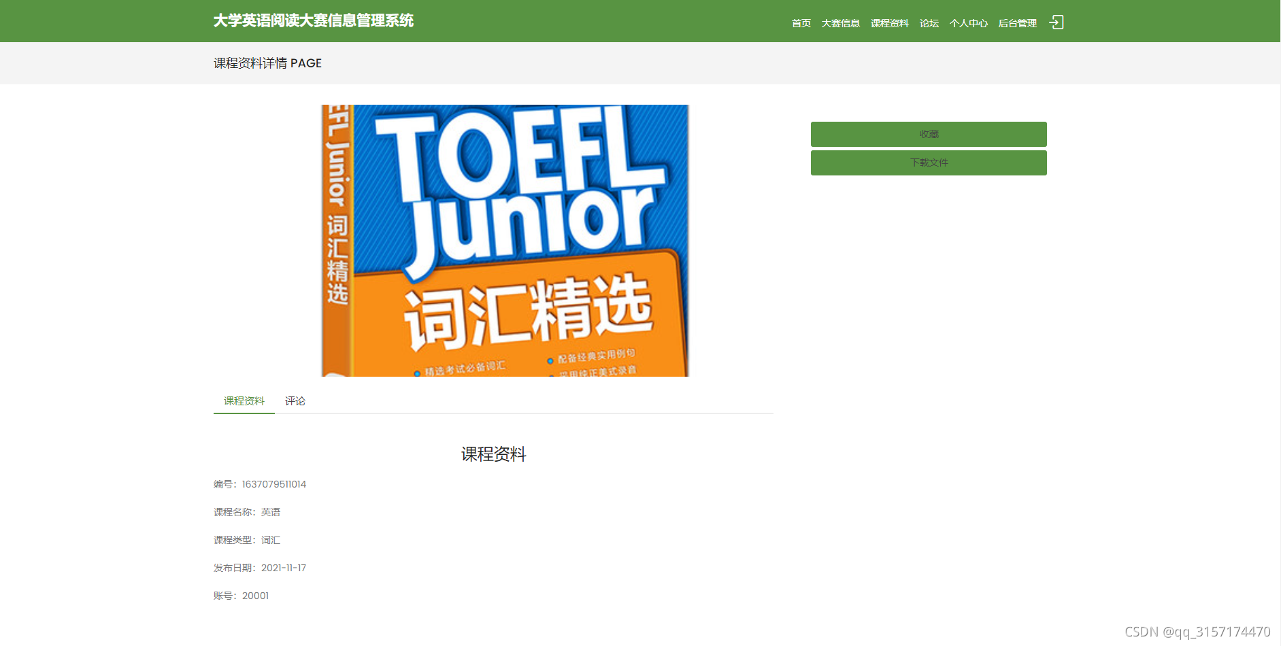1281x646 pixels.
Task: Click the TOEFL Junior book cover image
Action: click(x=505, y=240)
